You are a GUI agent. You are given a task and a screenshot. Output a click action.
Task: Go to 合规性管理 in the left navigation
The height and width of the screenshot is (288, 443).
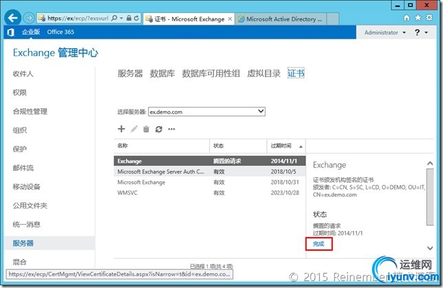pos(30,112)
